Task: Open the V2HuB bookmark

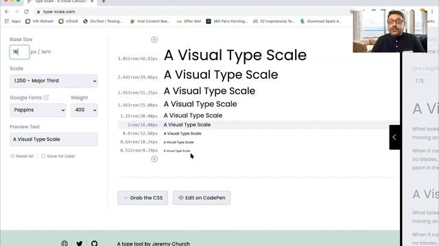Action: click(x=69, y=21)
